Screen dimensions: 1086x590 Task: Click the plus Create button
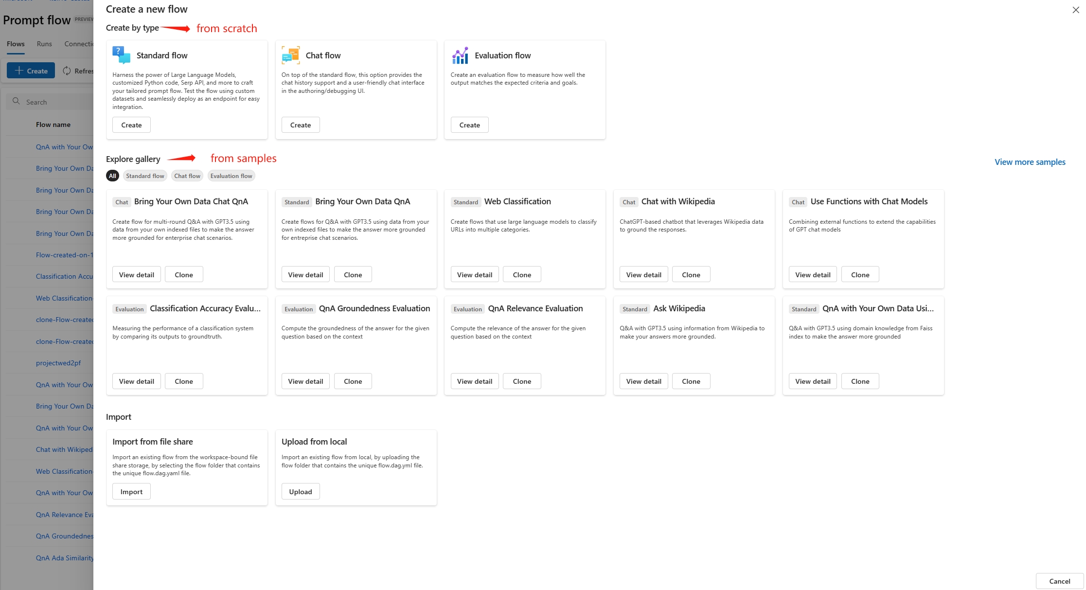pos(31,71)
